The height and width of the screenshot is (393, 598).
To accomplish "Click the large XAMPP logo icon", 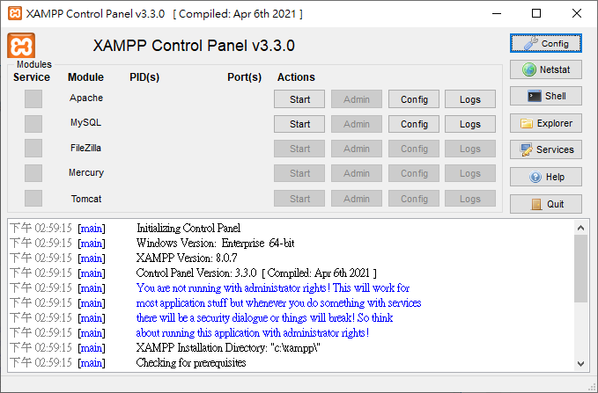I will 21,46.
